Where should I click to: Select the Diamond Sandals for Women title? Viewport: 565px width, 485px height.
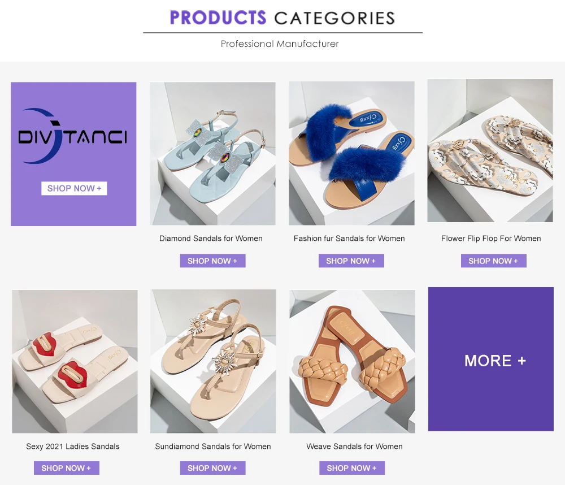(x=211, y=239)
